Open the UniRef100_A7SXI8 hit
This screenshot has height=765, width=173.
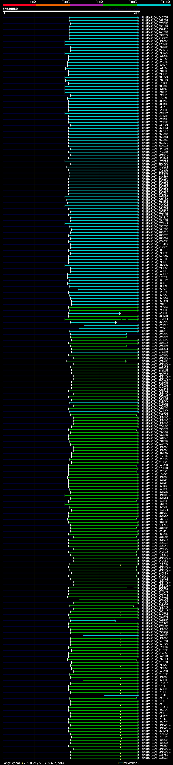155,687
